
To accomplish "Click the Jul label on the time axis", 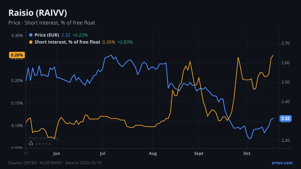I will pyautogui.click(x=102, y=153).
